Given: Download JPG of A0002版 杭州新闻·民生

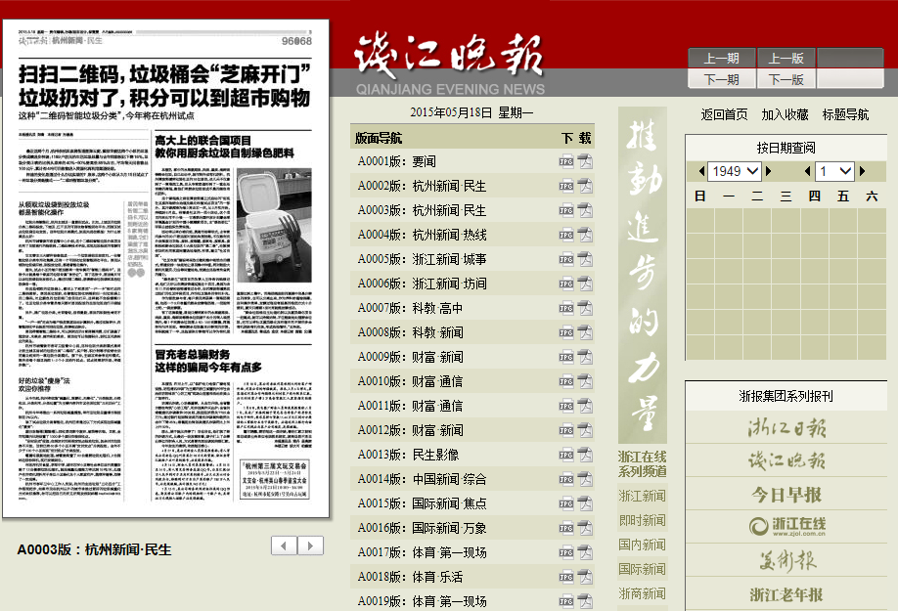Looking at the screenshot, I should click(x=565, y=186).
